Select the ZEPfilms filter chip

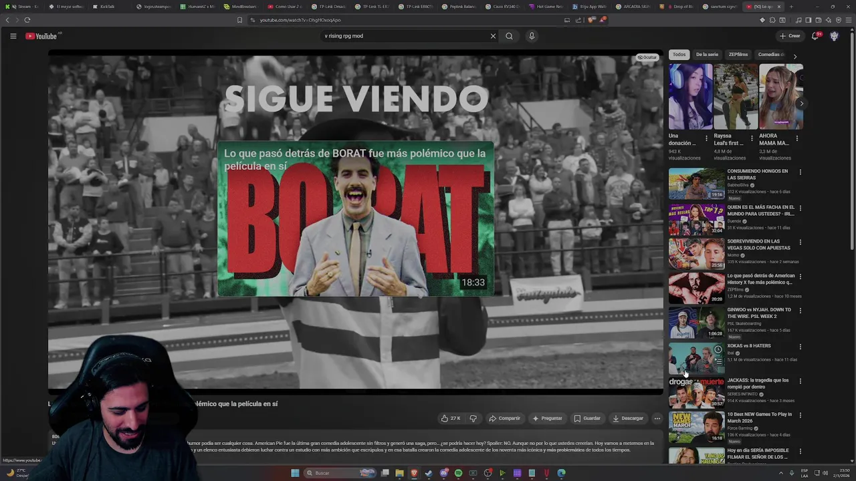pos(738,55)
